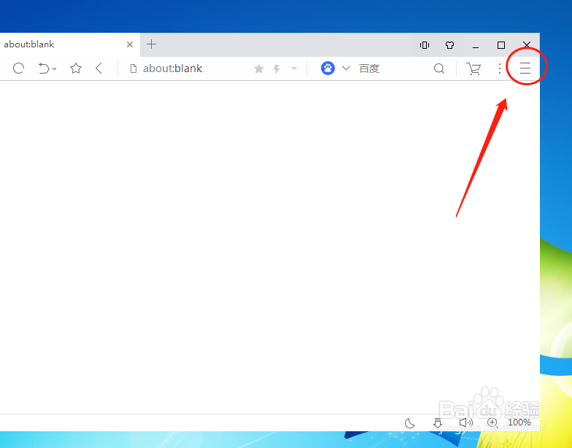Bookmark page with the gray star icon
This screenshot has height=448, width=572.
click(258, 68)
